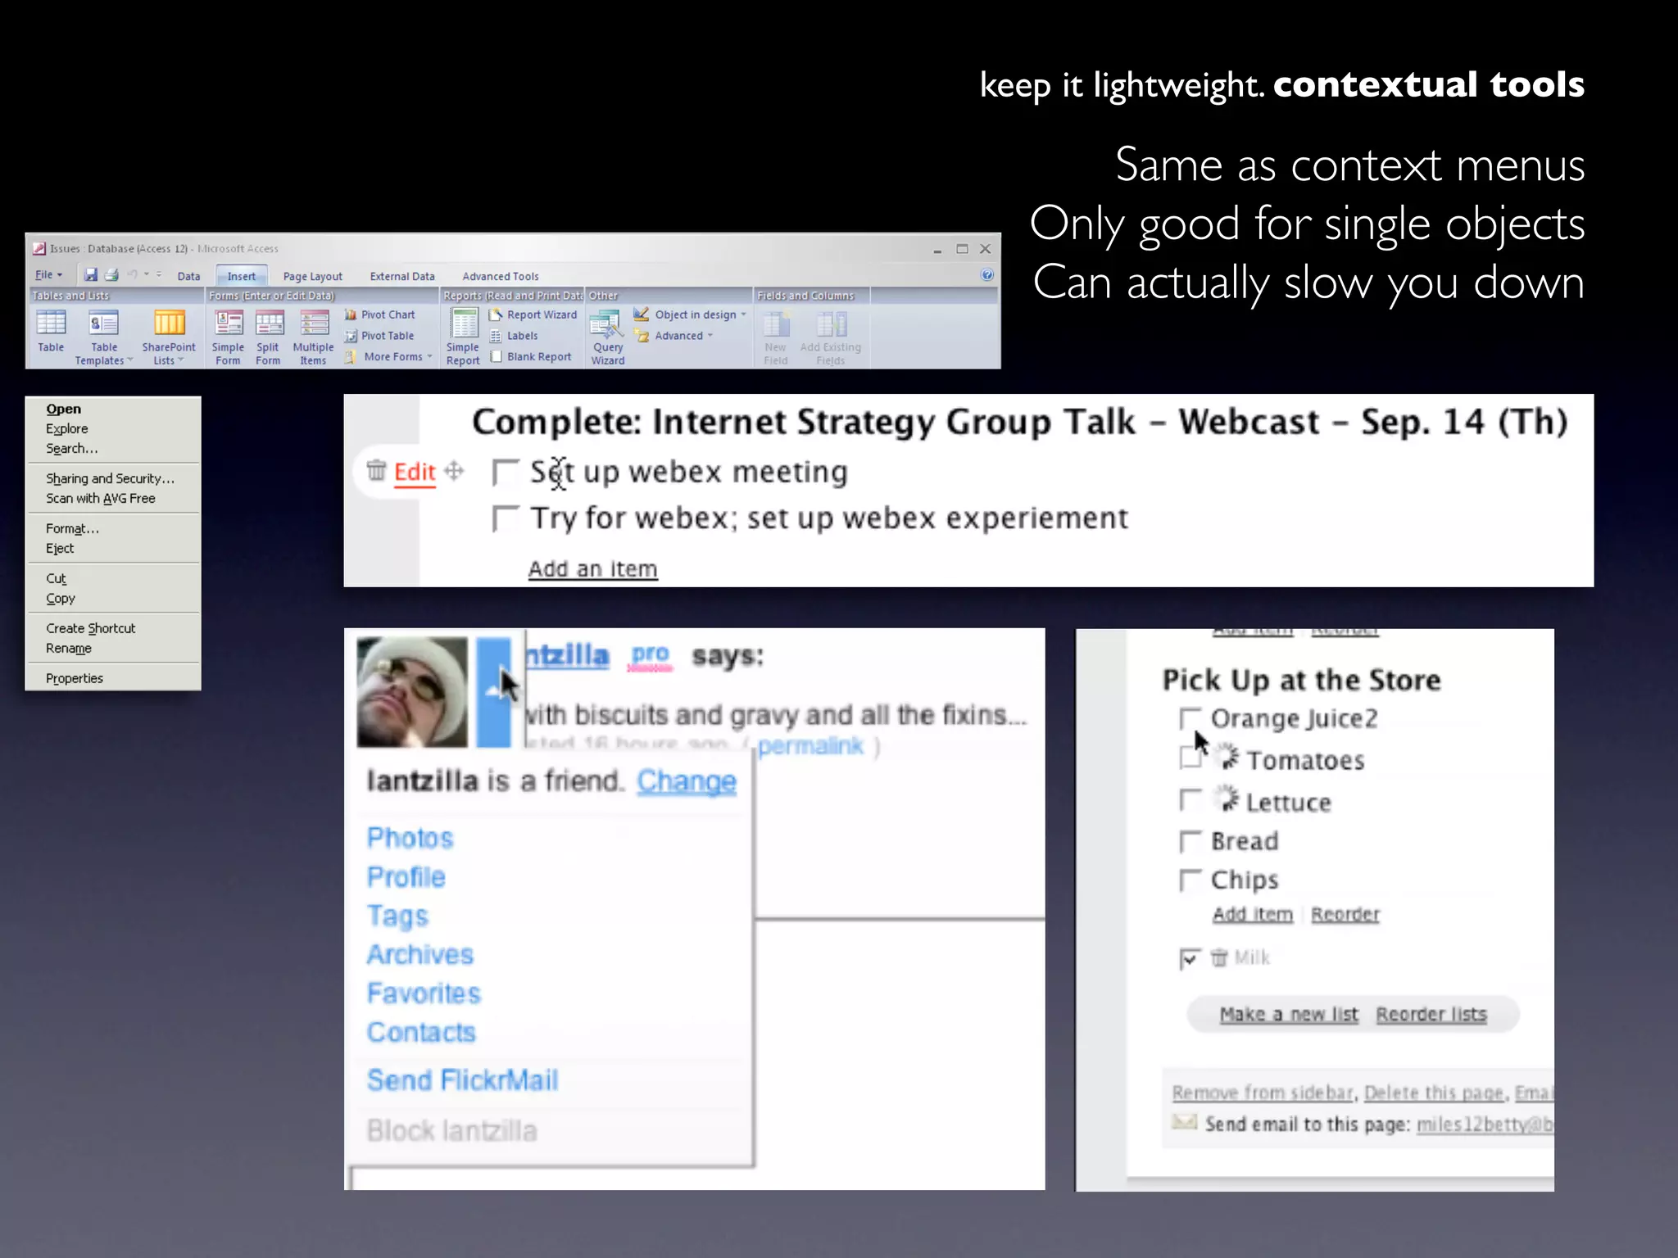
Task: Click trash icon beside Edit link
Action: (376, 470)
